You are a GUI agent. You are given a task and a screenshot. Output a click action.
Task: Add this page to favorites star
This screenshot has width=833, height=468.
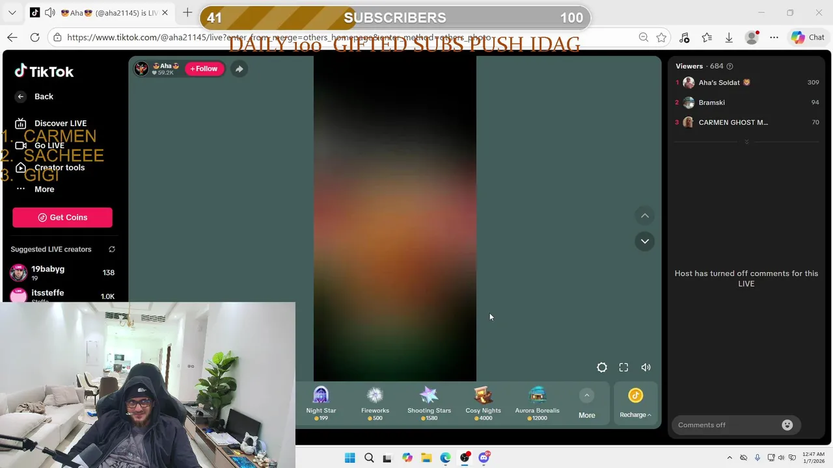[662, 38]
